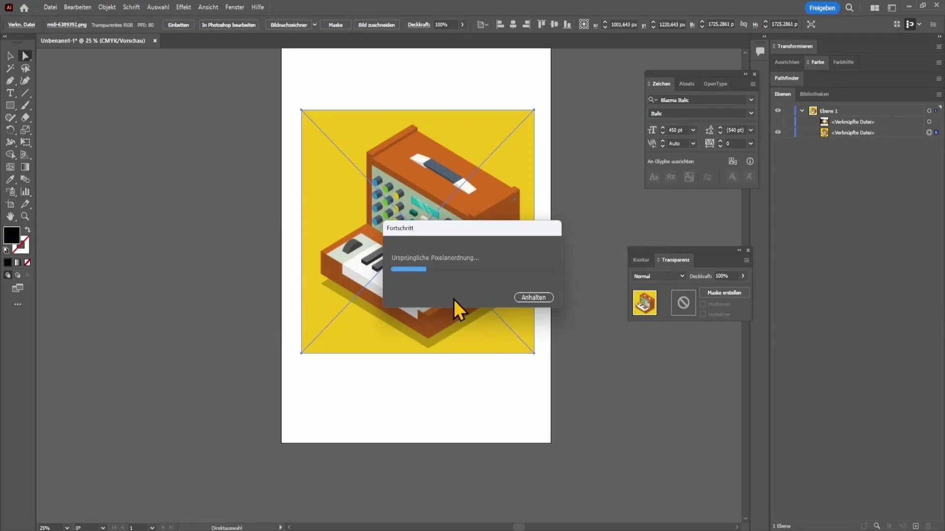Select the Blend tool
Image resolution: width=945 pixels, height=531 pixels.
click(25, 179)
